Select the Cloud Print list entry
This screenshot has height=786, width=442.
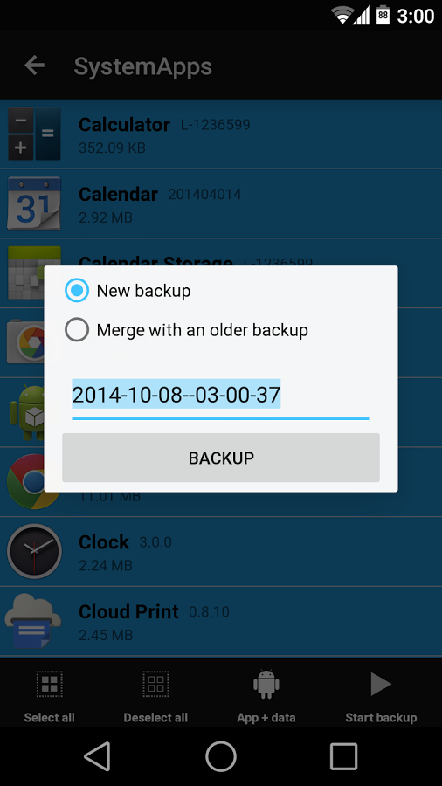(x=221, y=622)
